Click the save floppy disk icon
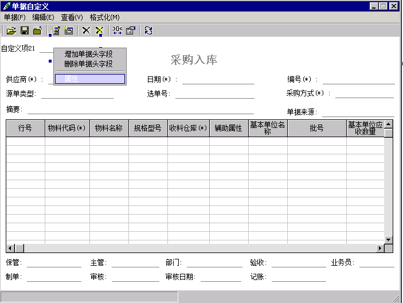Image resolution: width=403 pixels, height=303 pixels. point(25,30)
